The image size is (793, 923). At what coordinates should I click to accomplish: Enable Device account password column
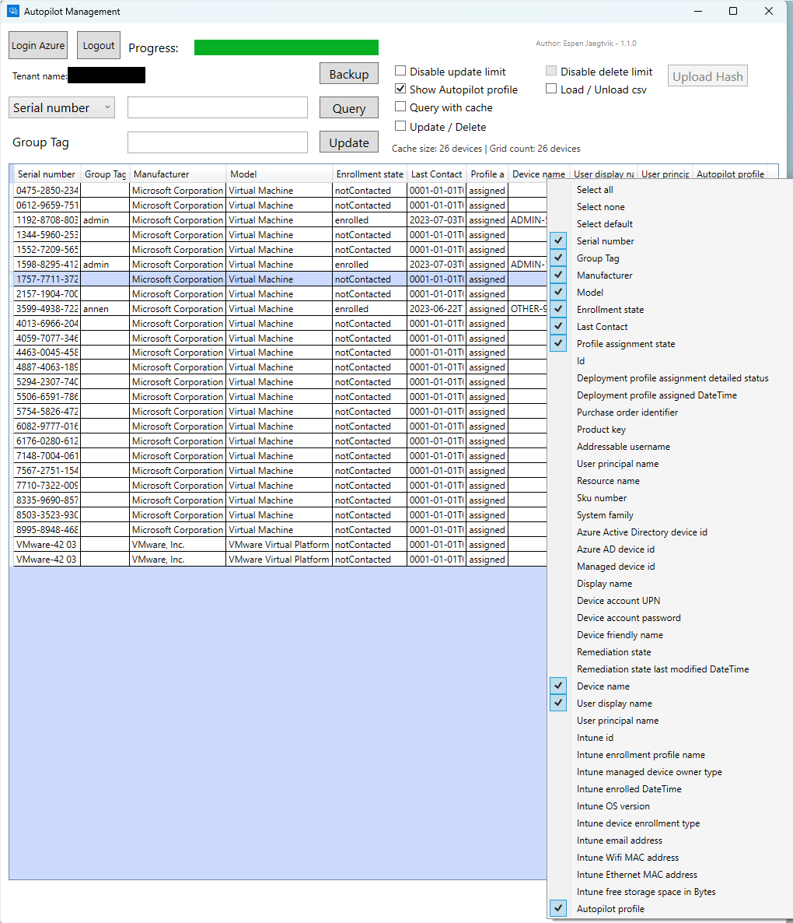[x=629, y=617]
